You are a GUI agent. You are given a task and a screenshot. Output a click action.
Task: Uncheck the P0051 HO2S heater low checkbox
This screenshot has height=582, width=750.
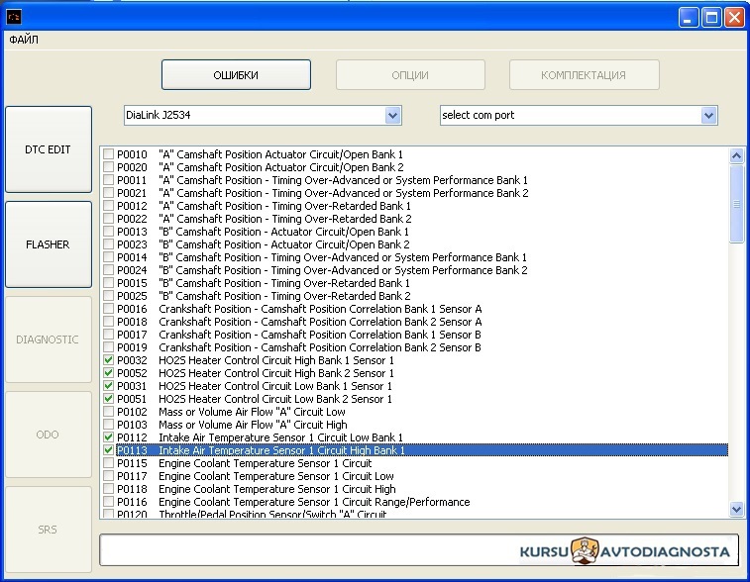point(109,399)
